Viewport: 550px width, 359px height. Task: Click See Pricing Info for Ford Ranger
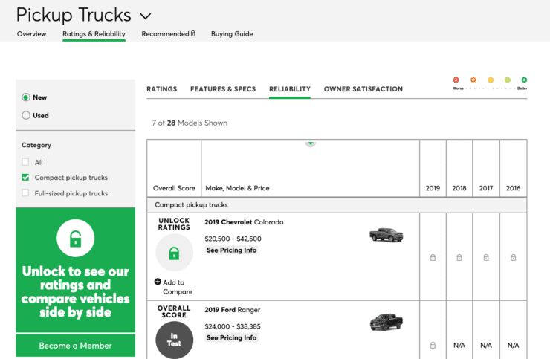(x=231, y=337)
